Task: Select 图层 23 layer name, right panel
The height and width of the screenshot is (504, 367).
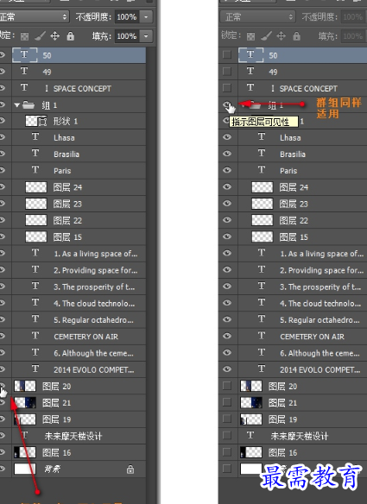Action: pos(294,204)
